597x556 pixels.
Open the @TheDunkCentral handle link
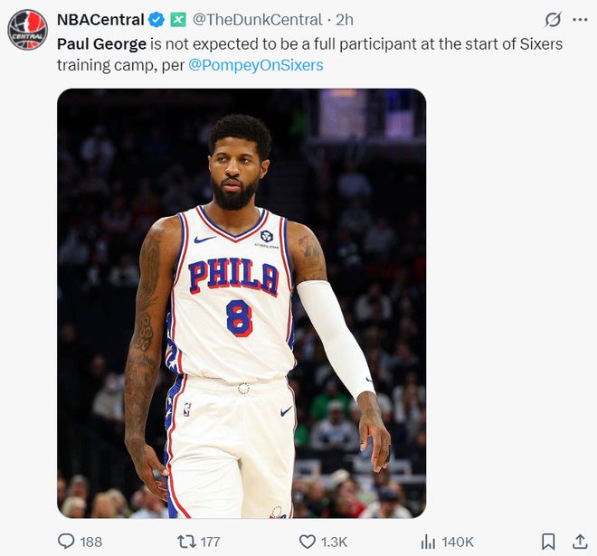pyautogui.click(x=257, y=20)
